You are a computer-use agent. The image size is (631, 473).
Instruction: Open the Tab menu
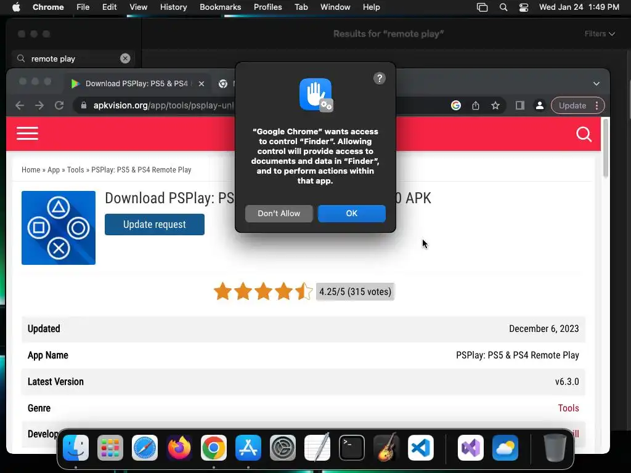coord(301,7)
